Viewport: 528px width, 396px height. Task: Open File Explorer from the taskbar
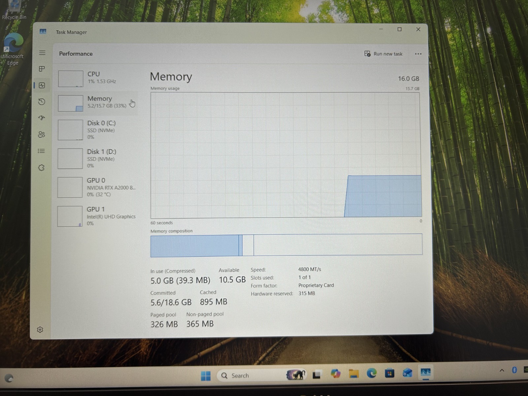[354, 374]
